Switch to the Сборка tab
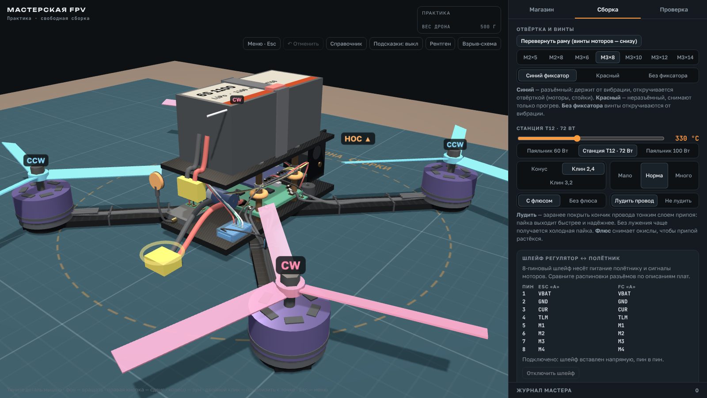 pos(608,9)
